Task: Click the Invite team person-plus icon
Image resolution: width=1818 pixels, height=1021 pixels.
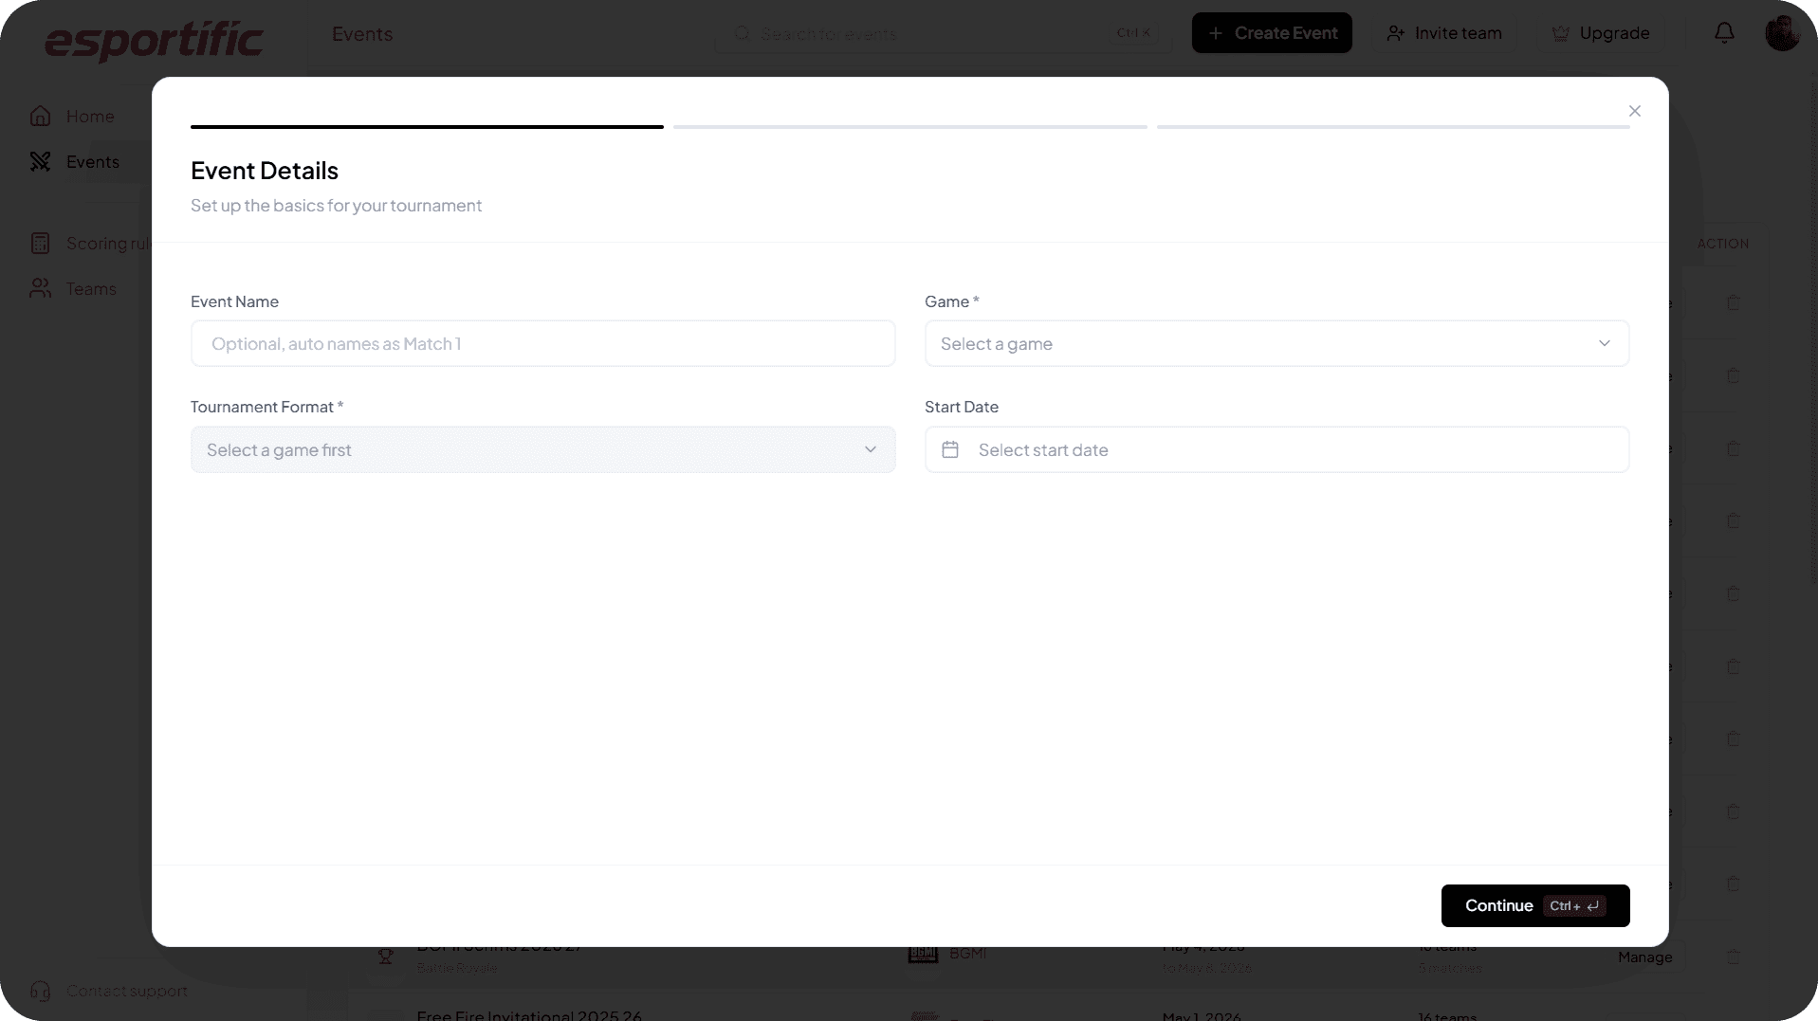Action: 1395,33
